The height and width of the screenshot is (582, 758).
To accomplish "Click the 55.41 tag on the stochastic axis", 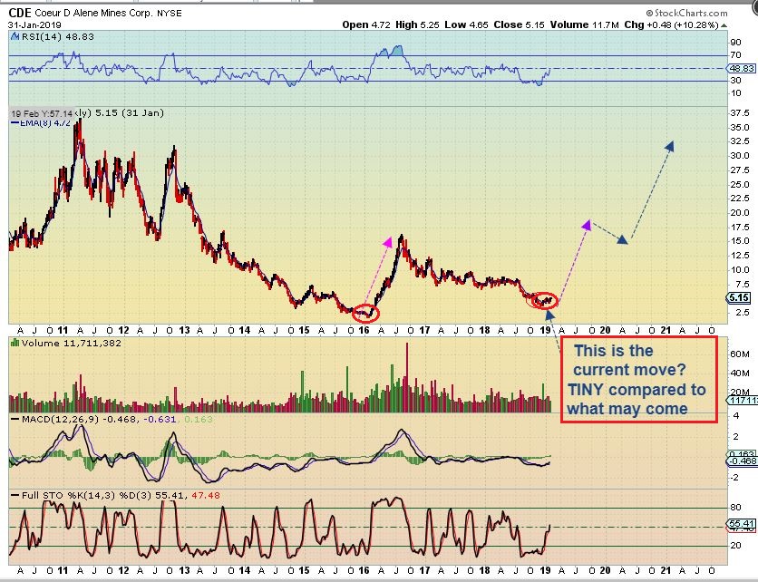I will 742,523.
